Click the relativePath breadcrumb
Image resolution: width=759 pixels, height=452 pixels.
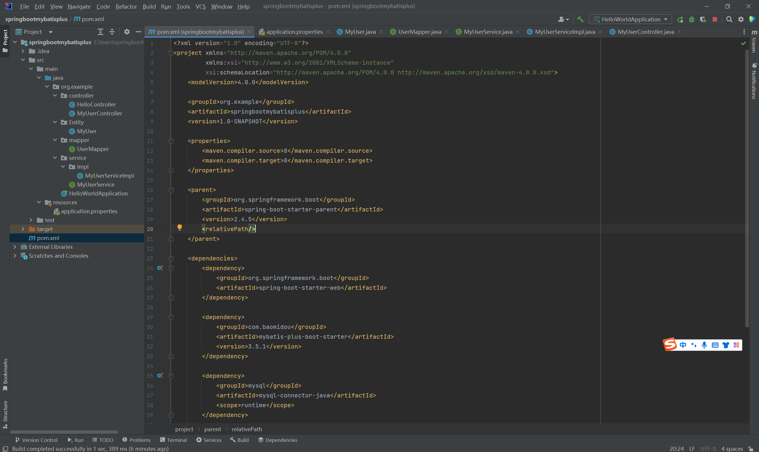[x=247, y=429]
